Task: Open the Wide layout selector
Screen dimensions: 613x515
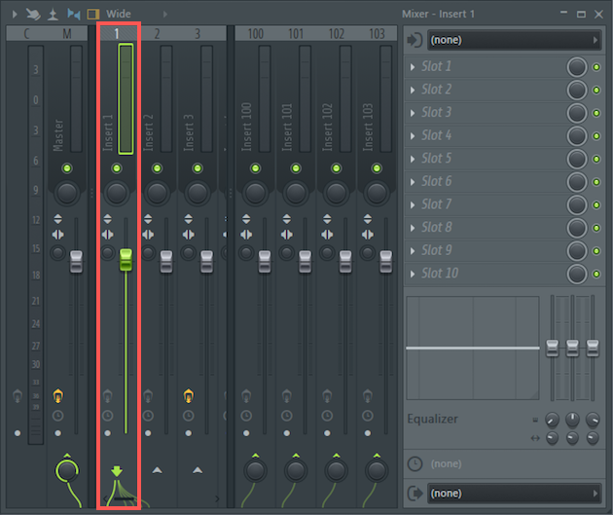Action: (x=119, y=14)
